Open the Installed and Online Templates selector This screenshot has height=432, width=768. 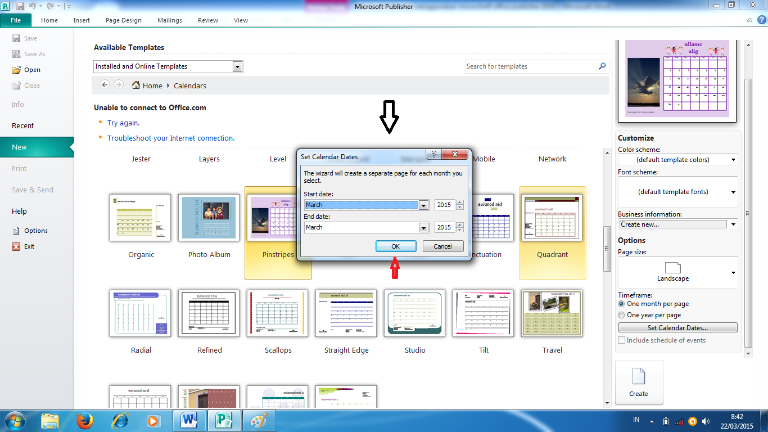pyautogui.click(x=238, y=66)
